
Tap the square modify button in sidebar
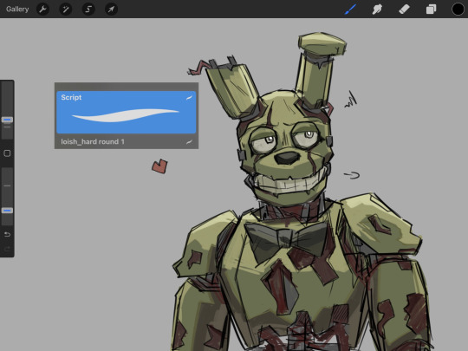(x=7, y=153)
